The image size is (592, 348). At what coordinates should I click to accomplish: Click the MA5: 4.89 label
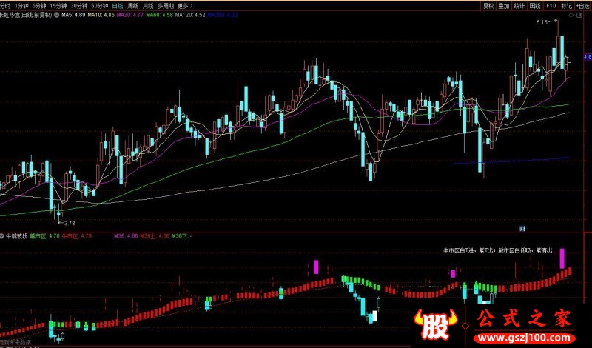pyautogui.click(x=73, y=15)
